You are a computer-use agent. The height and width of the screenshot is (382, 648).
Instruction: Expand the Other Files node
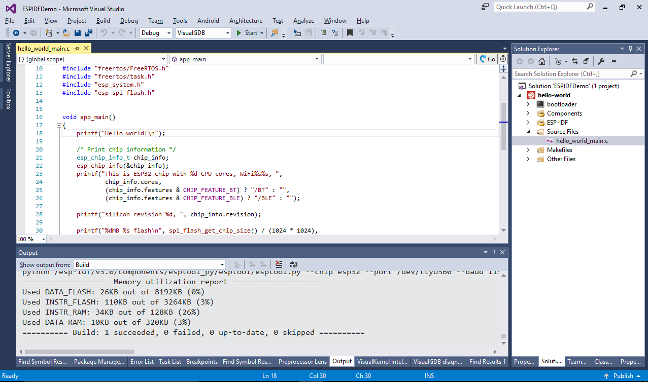pos(528,159)
